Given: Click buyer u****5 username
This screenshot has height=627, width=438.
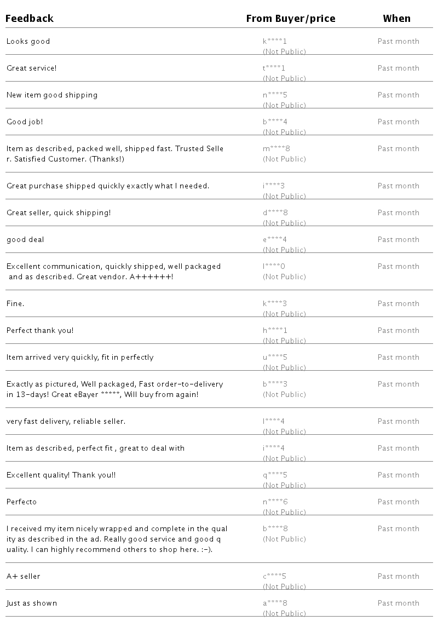Looking at the screenshot, I should coord(275,358).
